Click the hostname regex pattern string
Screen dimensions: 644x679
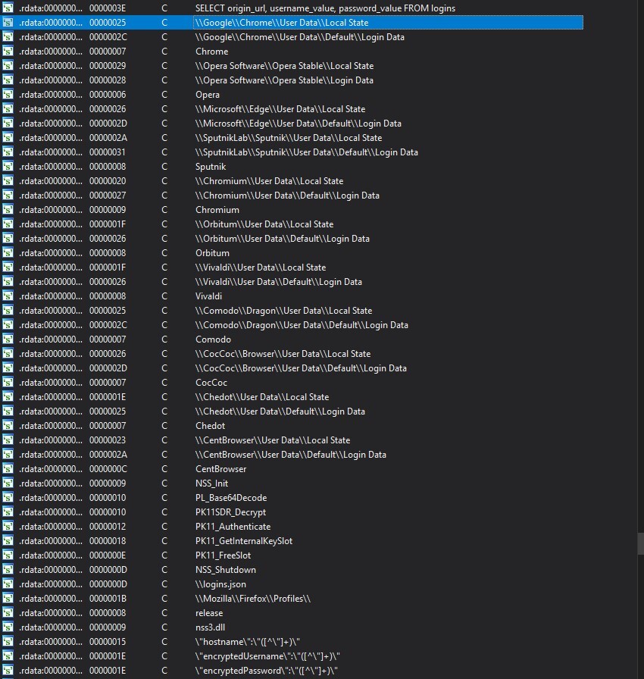(248, 642)
